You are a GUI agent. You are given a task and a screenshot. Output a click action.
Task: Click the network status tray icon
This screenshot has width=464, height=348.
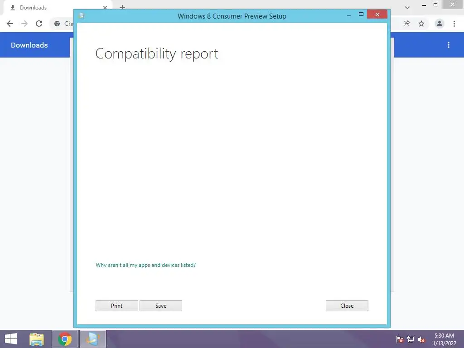[411, 339]
